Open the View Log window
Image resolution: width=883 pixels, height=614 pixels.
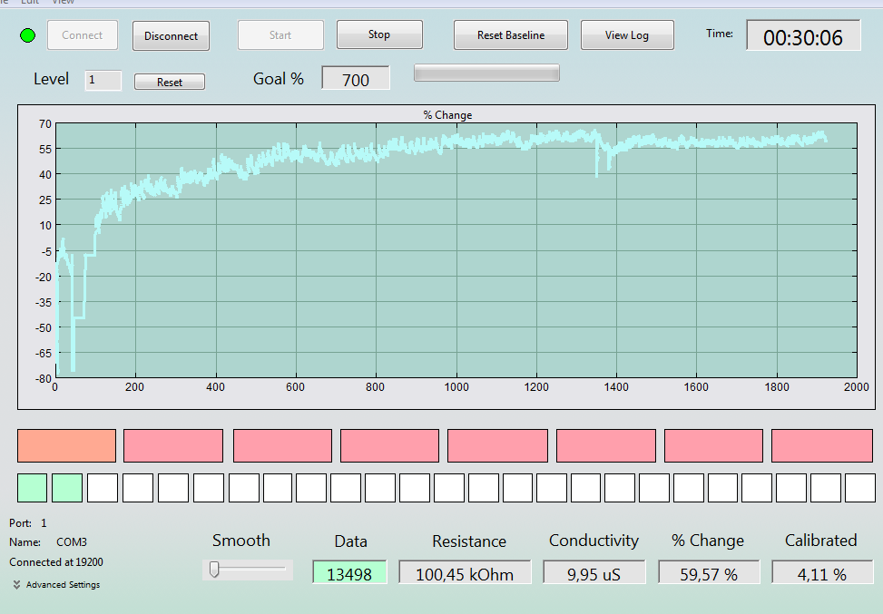click(627, 34)
